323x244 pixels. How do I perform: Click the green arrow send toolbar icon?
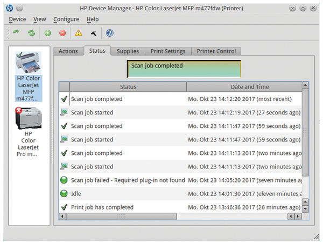coord(16,32)
